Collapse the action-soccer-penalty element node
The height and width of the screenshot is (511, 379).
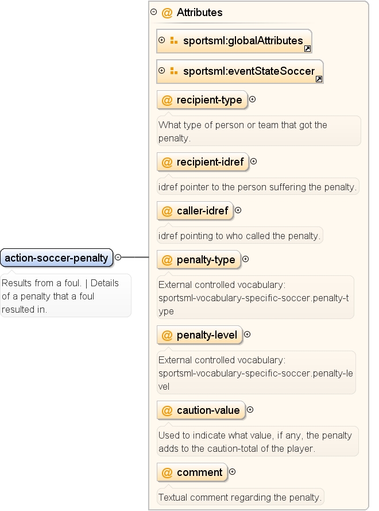click(118, 257)
